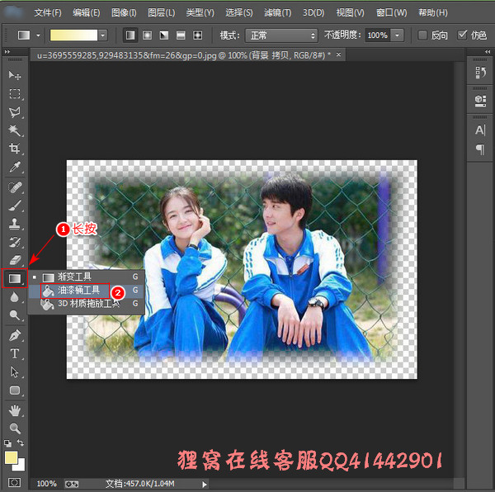
Task: Open the 滤镜(T) menu
Action: (x=277, y=12)
